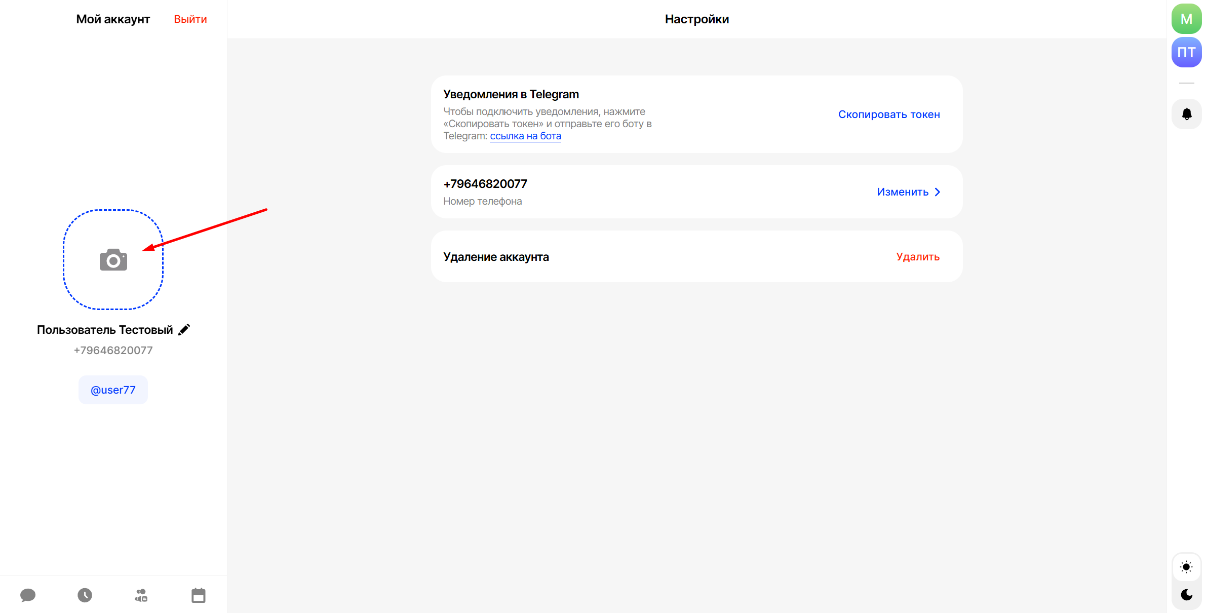Screen dimensions: 1205x613
Task: Open the contacts people icon in bottom bar
Action: tap(141, 595)
